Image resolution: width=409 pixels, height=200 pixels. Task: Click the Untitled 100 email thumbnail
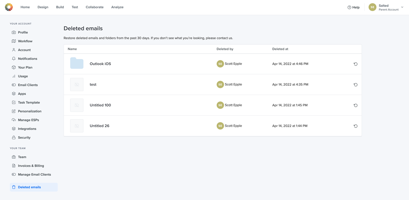coord(77,105)
